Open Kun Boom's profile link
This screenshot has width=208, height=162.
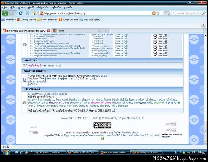[x=49, y=66]
